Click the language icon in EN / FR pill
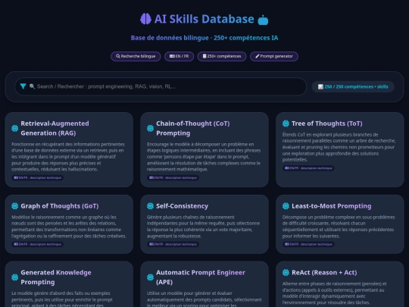 click(172, 56)
